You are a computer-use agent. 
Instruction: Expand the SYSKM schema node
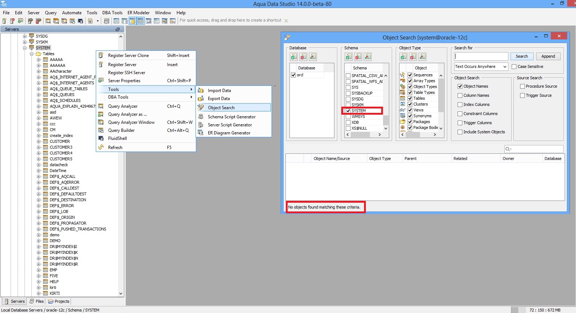[x=25, y=42]
